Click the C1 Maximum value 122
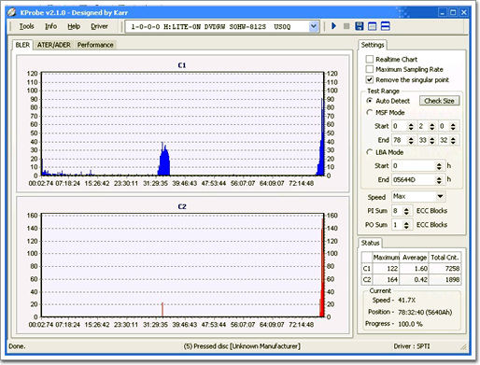Screen dimensions: 480x365 pos(386,268)
